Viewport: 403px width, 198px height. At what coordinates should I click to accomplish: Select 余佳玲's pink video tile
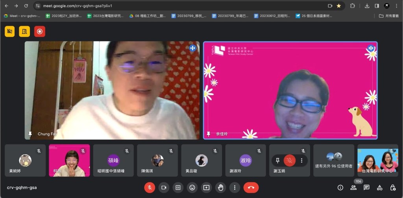[290, 90]
